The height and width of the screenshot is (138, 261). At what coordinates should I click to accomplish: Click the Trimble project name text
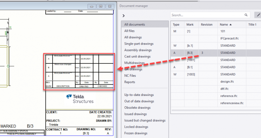[x=54, y=125]
